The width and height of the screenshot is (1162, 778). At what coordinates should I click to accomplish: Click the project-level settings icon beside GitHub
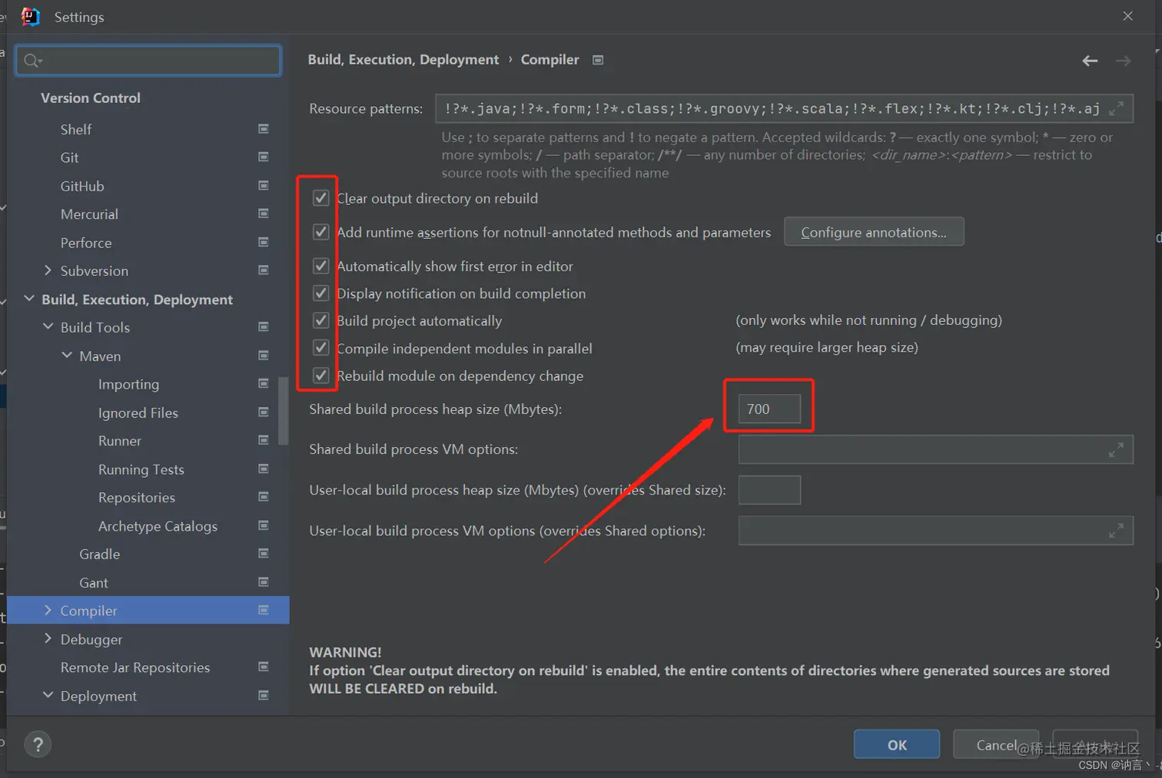coord(264,185)
